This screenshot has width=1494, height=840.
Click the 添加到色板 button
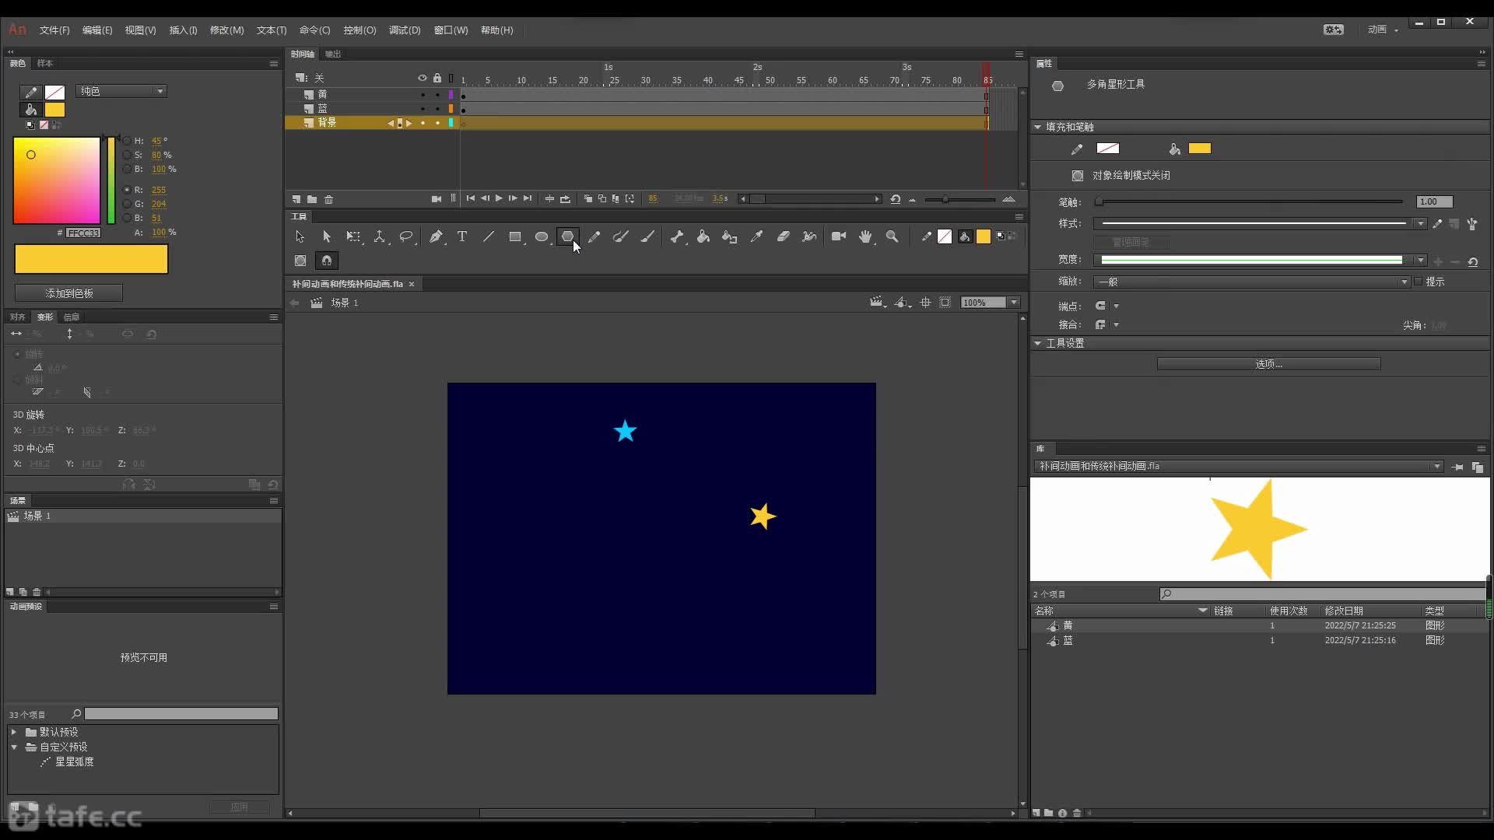(x=68, y=293)
